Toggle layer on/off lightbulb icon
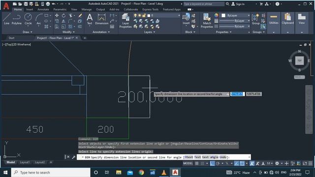The width and height of the screenshot is (315, 177). (135, 15)
